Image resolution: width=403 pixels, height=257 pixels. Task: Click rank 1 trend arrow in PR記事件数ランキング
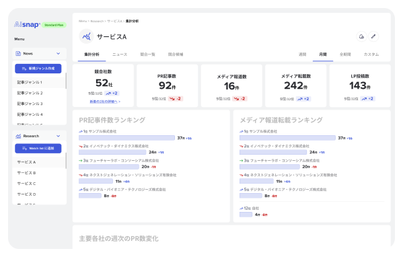pyautogui.click(x=81, y=131)
